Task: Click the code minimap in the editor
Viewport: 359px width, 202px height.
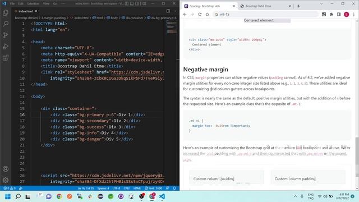Action: [172, 27]
